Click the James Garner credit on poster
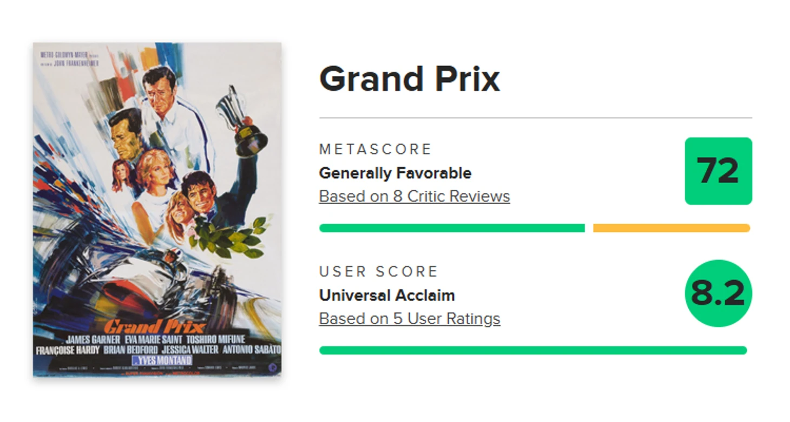Viewport: 790px width, 422px height. click(92, 340)
